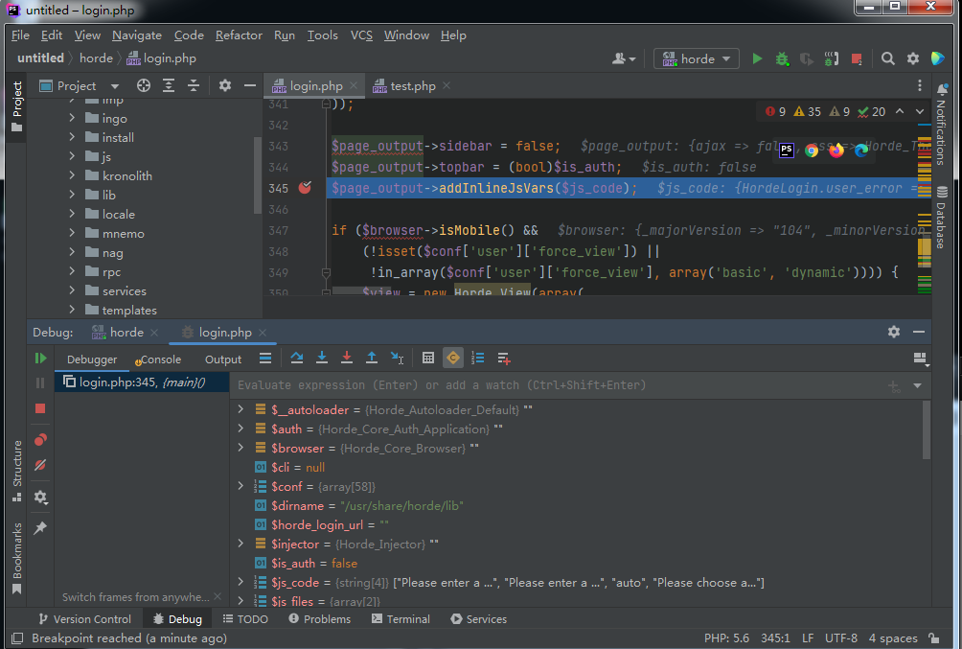
Task: Open the Services tool window
Action: pos(478,619)
